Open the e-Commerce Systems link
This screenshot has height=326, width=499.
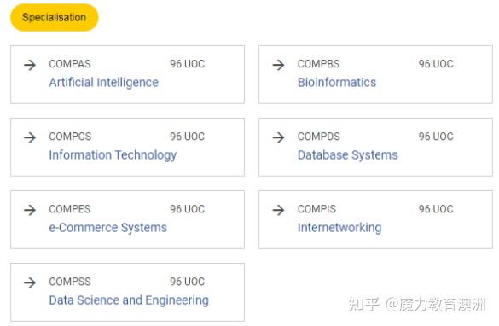click(107, 228)
